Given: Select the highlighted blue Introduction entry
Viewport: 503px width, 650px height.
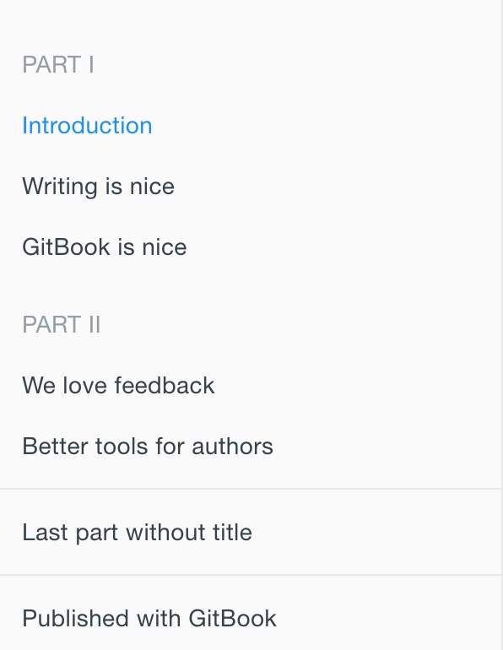Looking at the screenshot, I should 87,125.
